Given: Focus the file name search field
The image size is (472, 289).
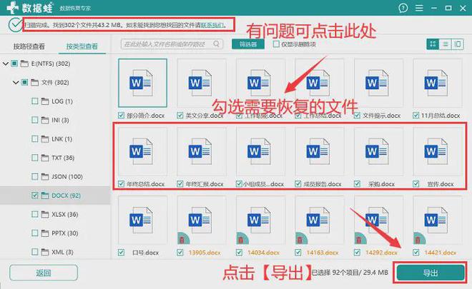Looking at the screenshot, I should point(172,44).
